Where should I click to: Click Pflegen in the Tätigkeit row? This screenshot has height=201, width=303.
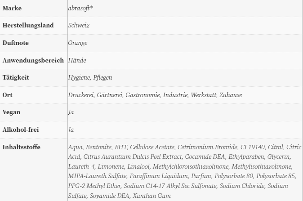click(102, 78)
